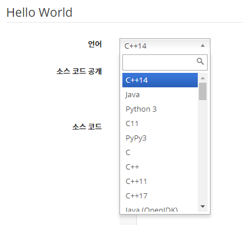Click the 소스 코드 공개 label
Screen dimensions: 243x225
tap(79, 71)
